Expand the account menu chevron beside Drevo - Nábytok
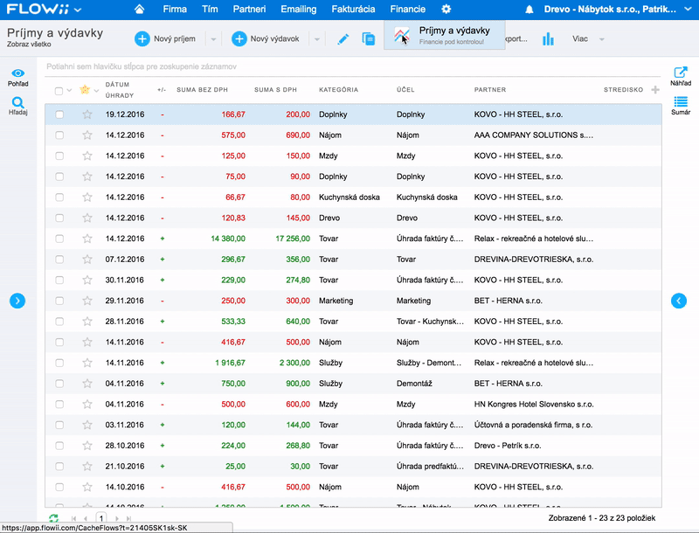 [688, 9]
